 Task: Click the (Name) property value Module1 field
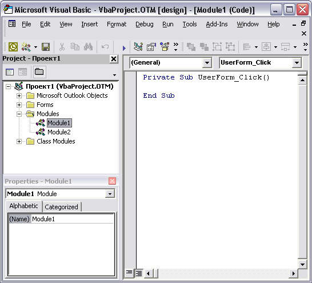pos(73,219)
